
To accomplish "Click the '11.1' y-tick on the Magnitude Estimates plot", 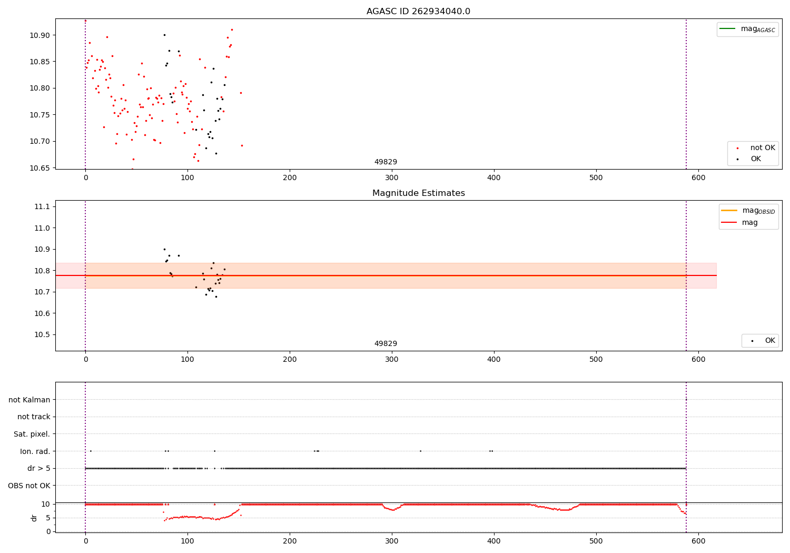I will point(42,206).
